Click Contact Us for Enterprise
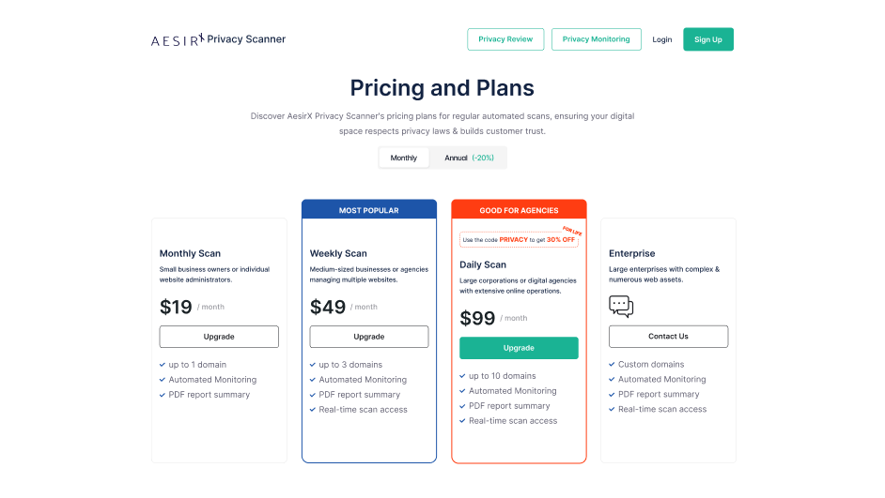This screenshot has height=498, width=885. tap(668, 337)
